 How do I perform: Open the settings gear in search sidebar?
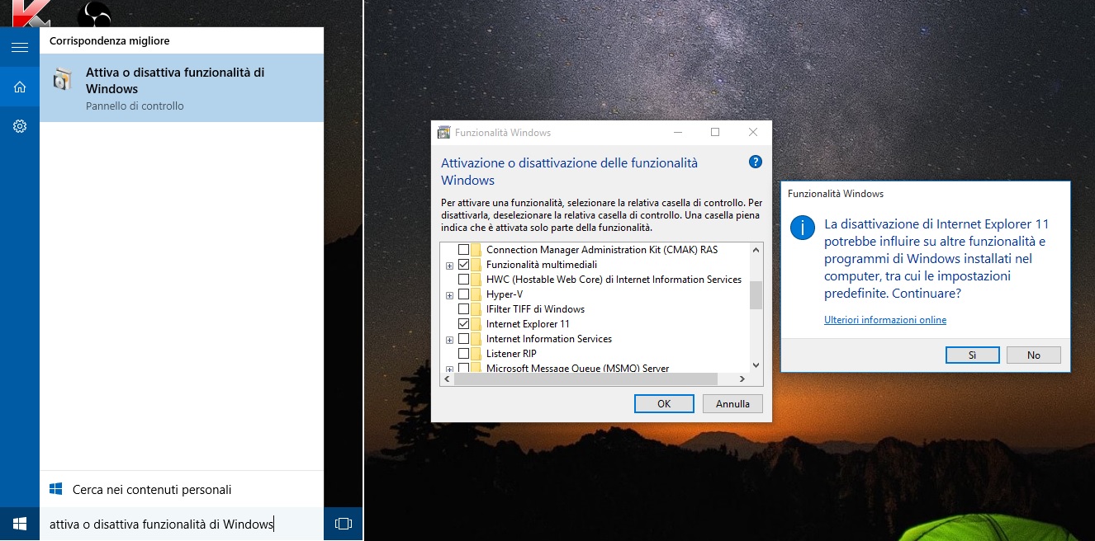click(x=20, y=126)
